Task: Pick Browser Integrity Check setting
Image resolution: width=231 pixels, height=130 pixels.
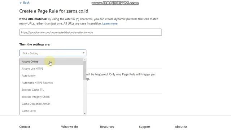Action: tap(51, 97)
